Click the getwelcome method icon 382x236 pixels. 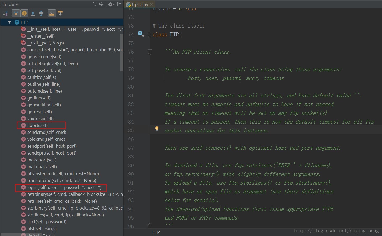click(x=24, y=57)
